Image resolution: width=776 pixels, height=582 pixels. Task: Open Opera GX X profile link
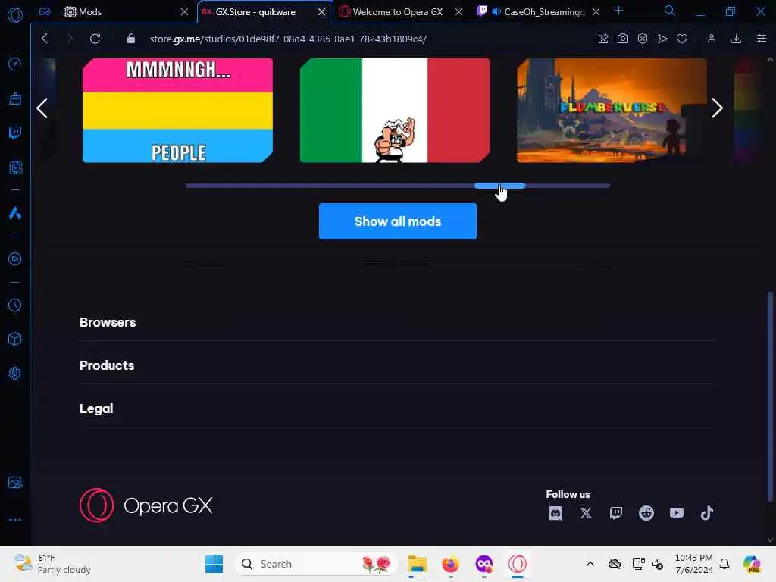586,513
